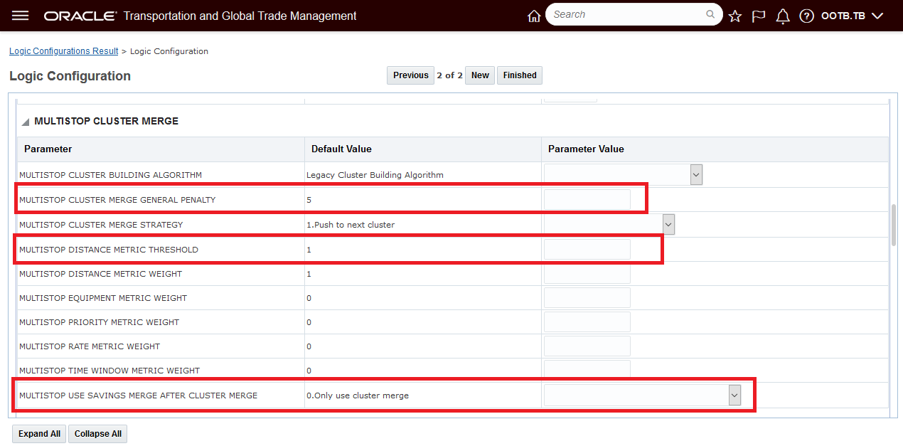Viewport: 903px width, 446px height.
Task: Open Multistop Cluster Merge Strategy dropdown
Action: point(668,225)
